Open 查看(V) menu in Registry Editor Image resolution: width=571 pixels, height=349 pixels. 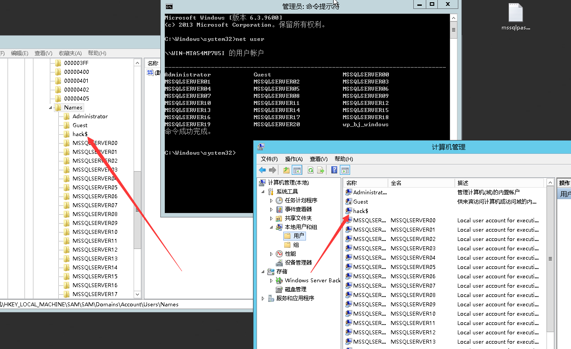(43, 53)
